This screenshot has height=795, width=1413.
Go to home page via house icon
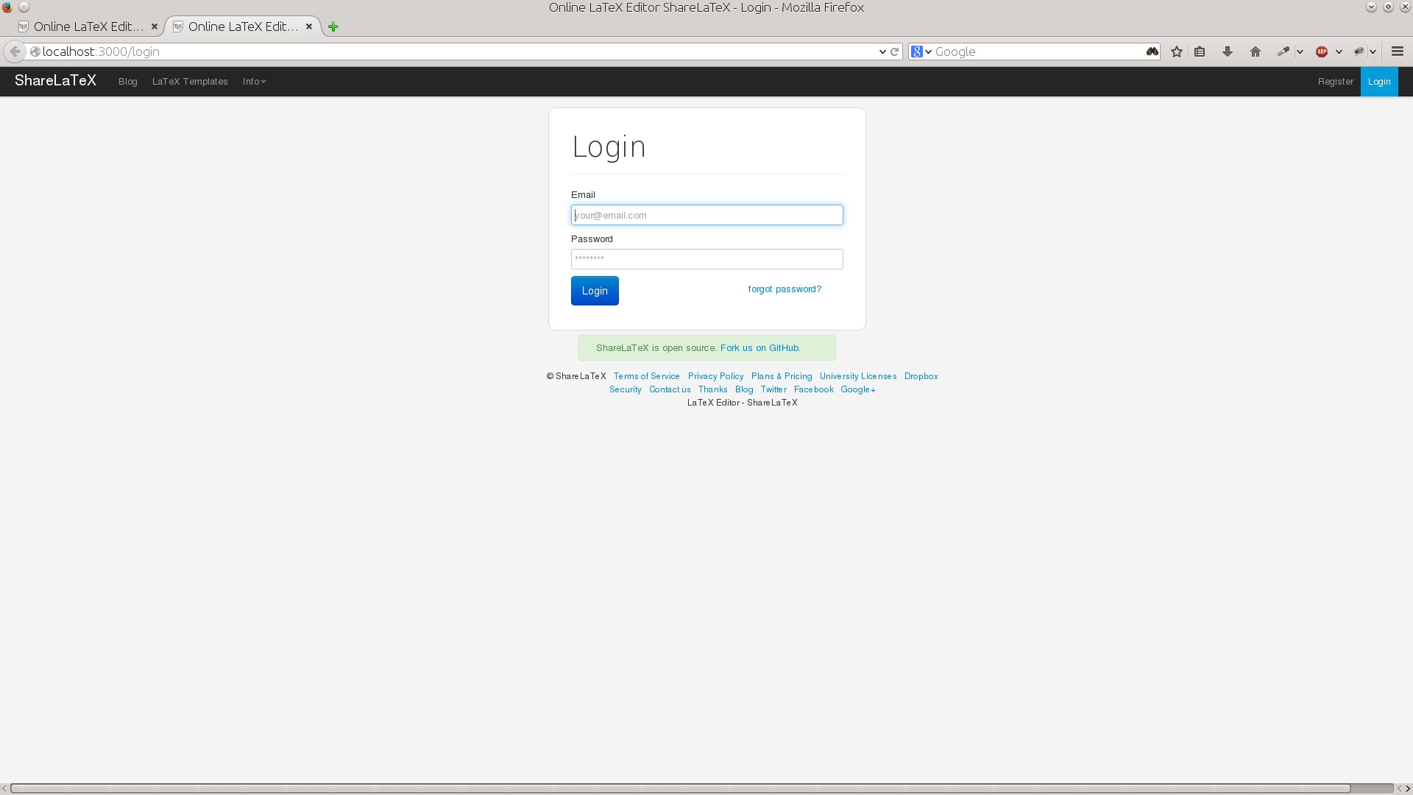pos(1256,52)
